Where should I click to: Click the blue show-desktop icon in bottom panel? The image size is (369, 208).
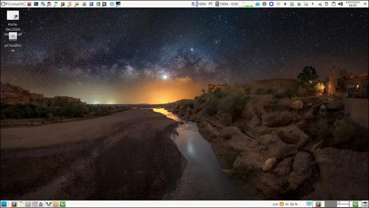click(x=4, y=204)
